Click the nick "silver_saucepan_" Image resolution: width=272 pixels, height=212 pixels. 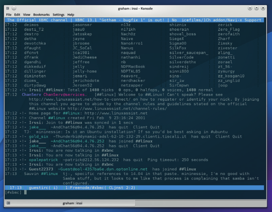point(189,53)
